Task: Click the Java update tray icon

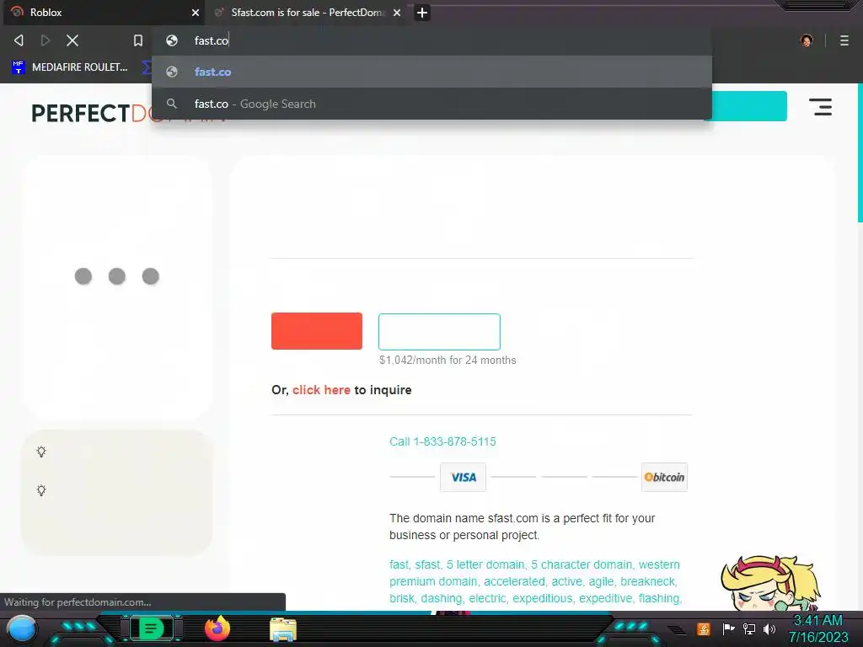Action: point(703,628)
